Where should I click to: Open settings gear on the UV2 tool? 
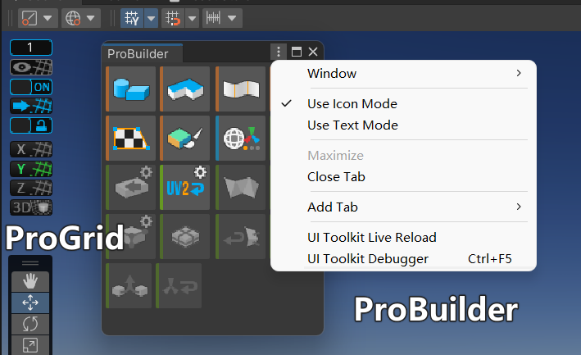point(201,172)
